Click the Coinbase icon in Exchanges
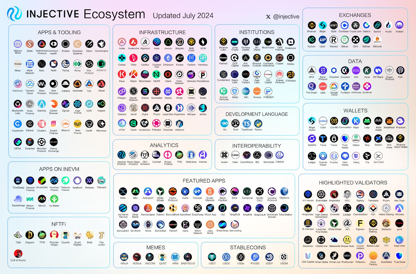The height and width of the screenshot is (274, 416). (344, 25)
